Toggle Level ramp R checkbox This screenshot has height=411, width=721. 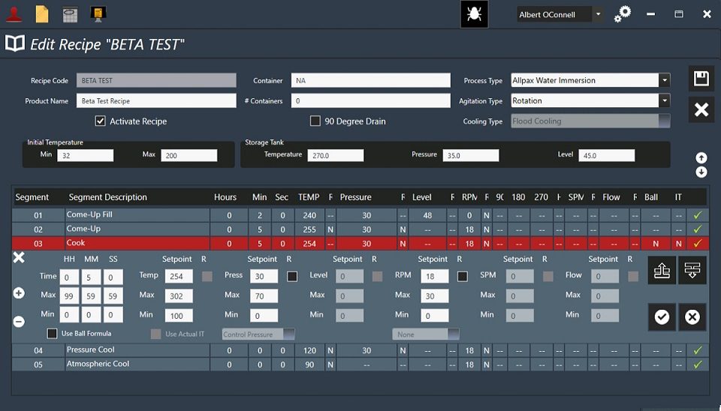click(377, 276)
